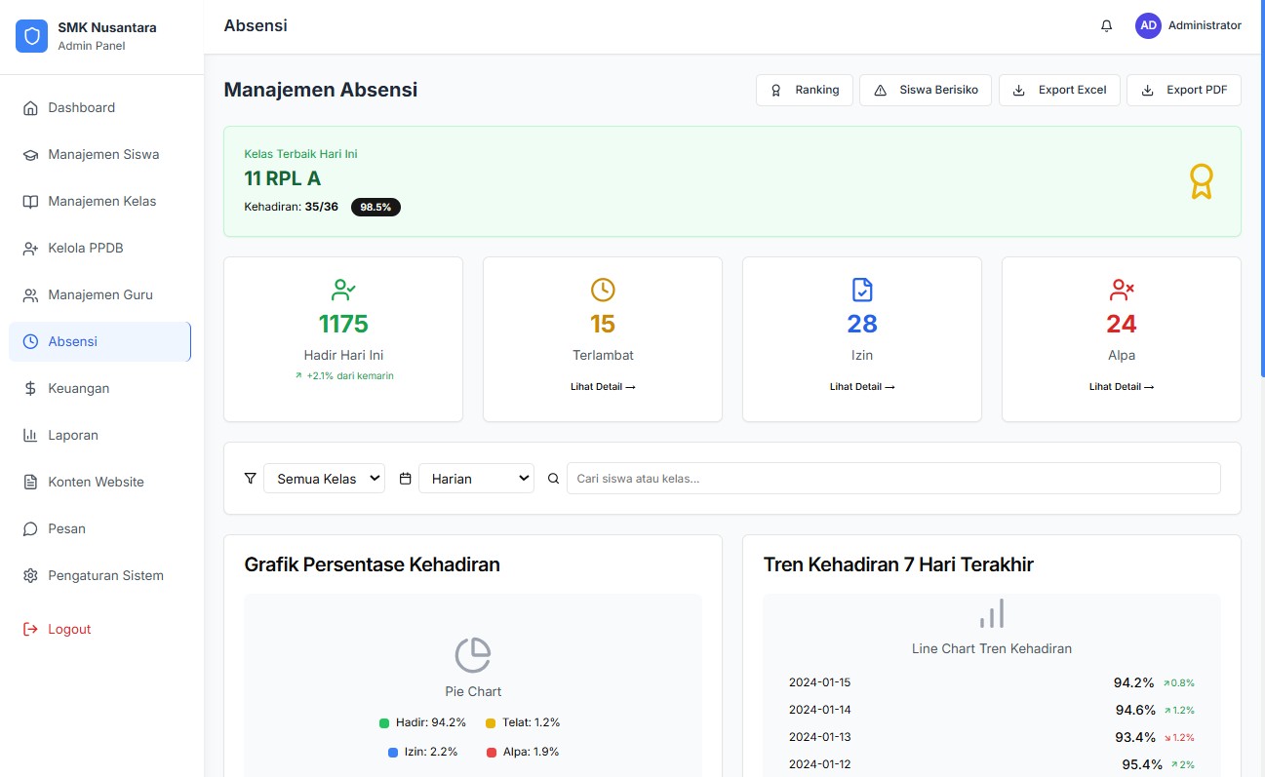Viewport: 1265px width, 777px height.
Task: Click the search magnifier icon
Action: coord(553,479)
